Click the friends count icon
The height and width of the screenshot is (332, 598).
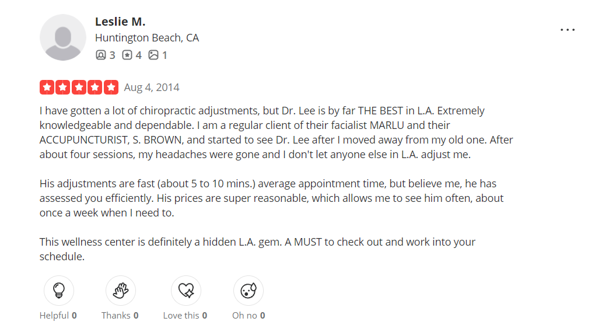(100, 55)
